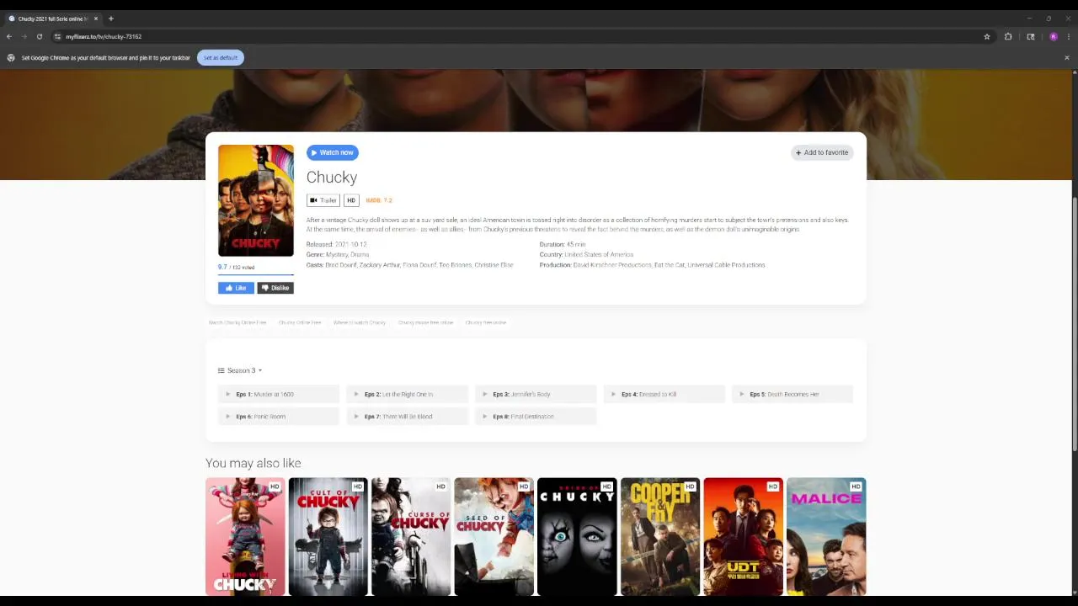Play Eps 1: Murder at 1600
This screenshot has width=1078, height=606.
point(279,394)
